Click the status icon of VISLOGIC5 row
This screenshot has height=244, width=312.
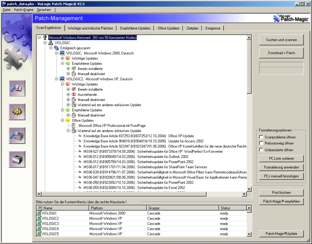39,234
